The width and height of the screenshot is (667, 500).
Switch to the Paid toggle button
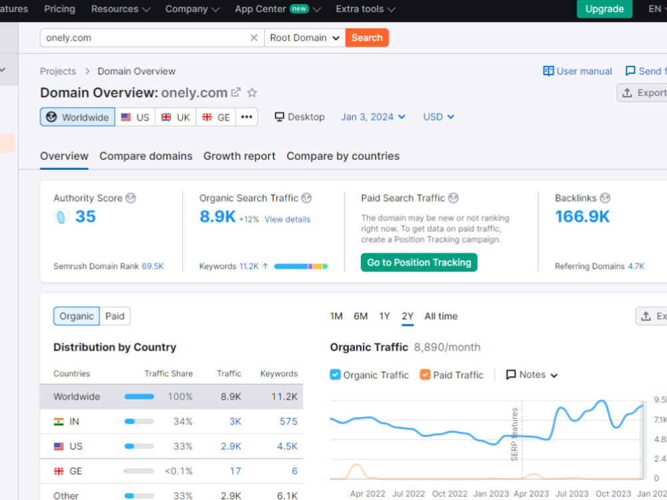pos(115,316)
